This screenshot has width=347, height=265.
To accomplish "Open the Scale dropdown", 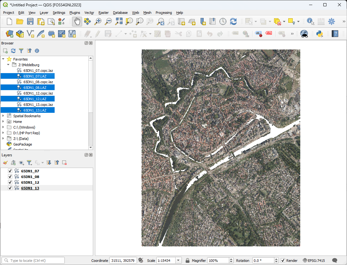I will click(179, 260).
